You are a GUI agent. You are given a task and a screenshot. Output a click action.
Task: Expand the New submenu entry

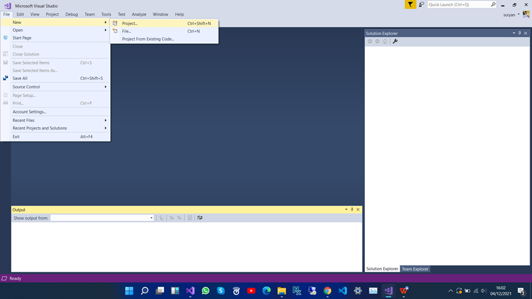click(x=55, y=23)
